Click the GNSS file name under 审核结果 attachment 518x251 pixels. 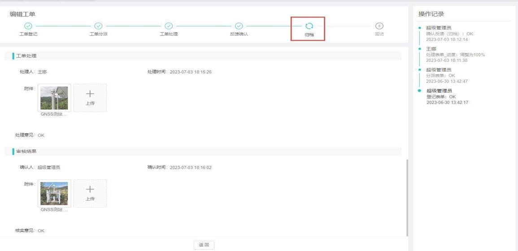point(54,210)
